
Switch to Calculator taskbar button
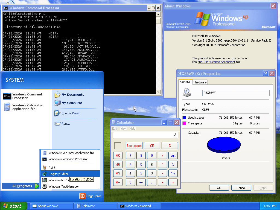(95, 206)
